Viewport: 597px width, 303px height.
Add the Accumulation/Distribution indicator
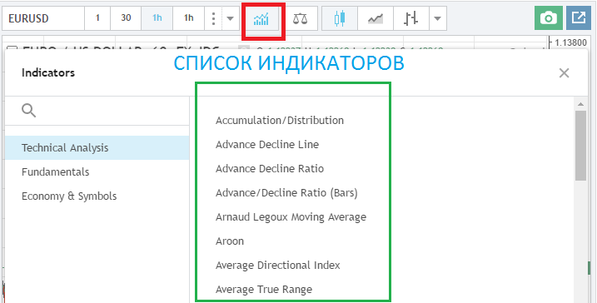point(280,121)
